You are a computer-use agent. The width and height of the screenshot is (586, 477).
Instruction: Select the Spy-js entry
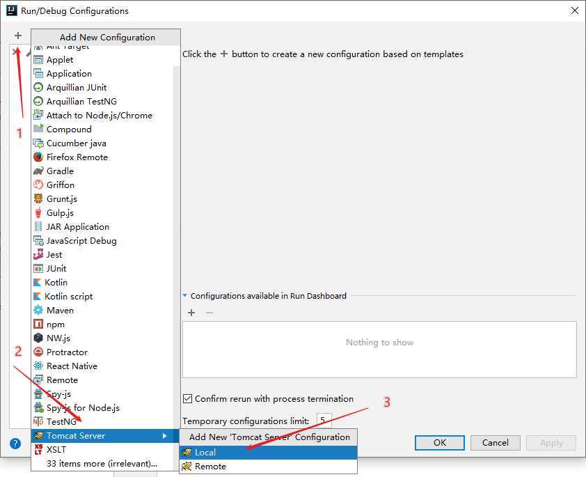[103, 394]
